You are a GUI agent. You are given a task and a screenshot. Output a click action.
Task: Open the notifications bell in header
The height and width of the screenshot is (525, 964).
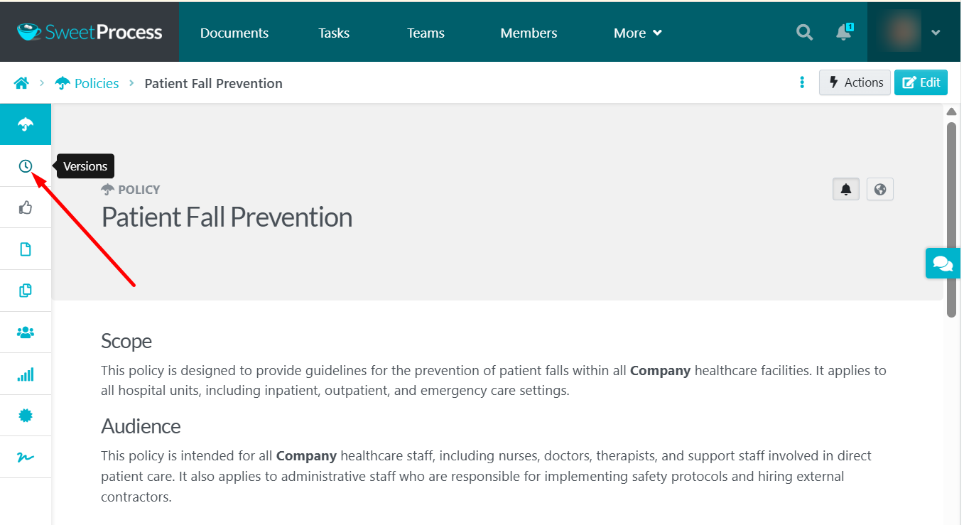click(843, 33)
